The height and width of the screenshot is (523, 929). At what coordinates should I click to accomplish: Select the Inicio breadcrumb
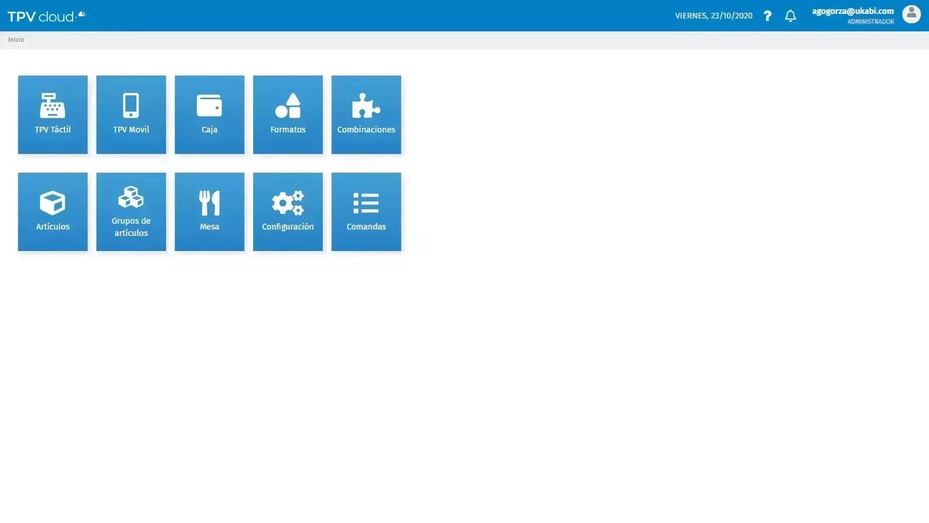pos(15,39)
